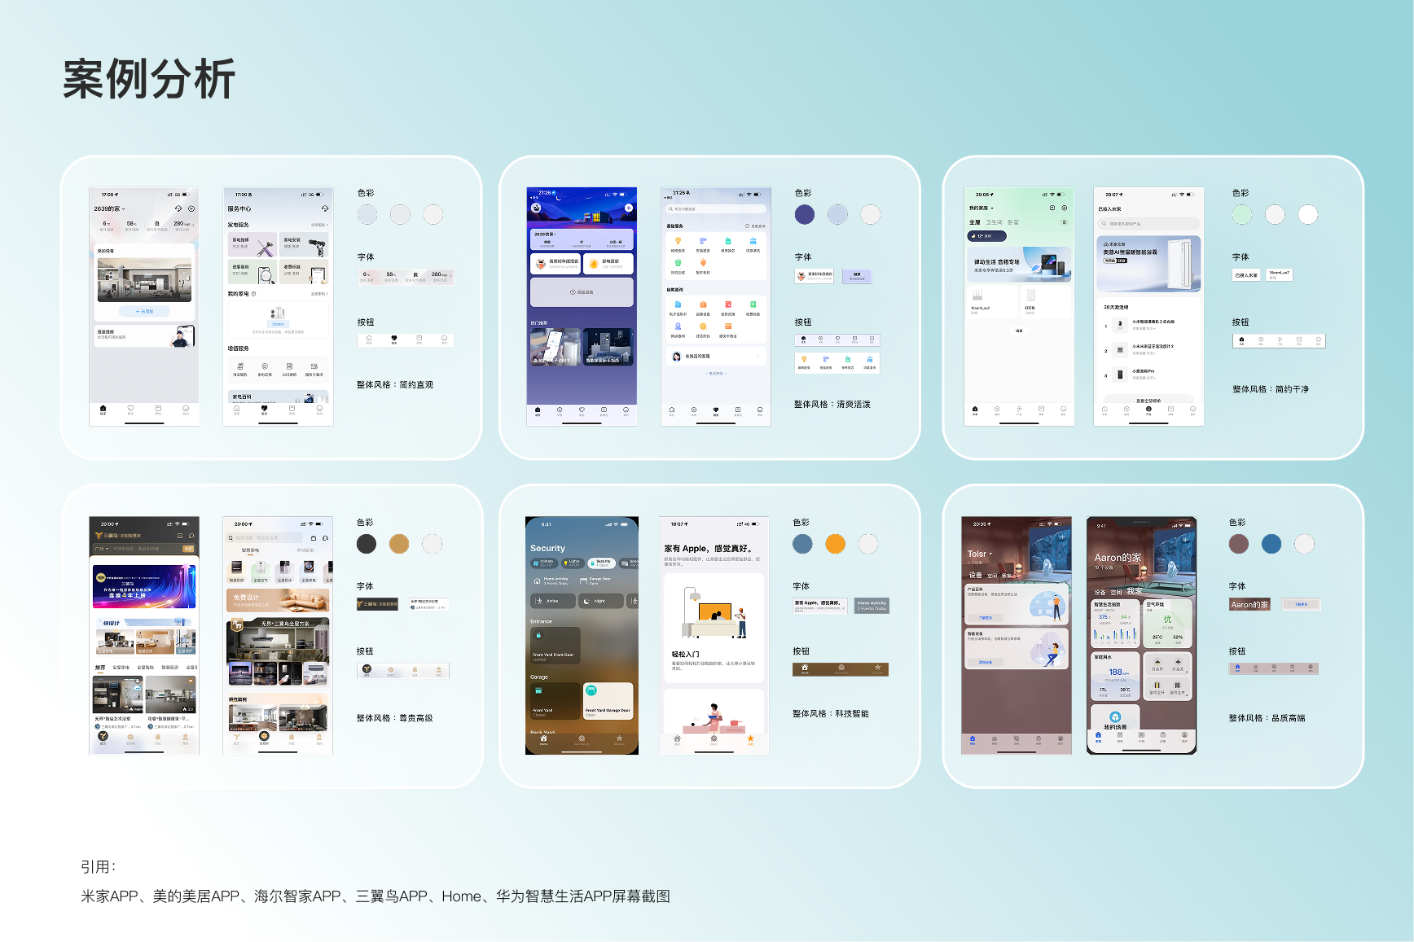Click the round avatar icon on the purple phone
The width and height of the screenshot is (1414, 942).
[536, 208]
